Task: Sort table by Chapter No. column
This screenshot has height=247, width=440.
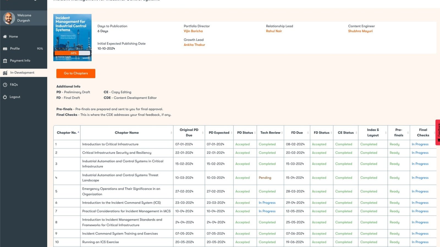Action: tap(67, 133)
